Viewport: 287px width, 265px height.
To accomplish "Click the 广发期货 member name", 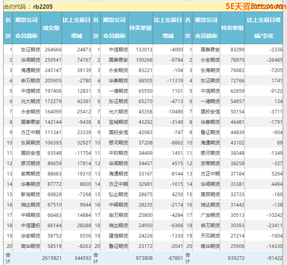I will (x=210, y=215).
